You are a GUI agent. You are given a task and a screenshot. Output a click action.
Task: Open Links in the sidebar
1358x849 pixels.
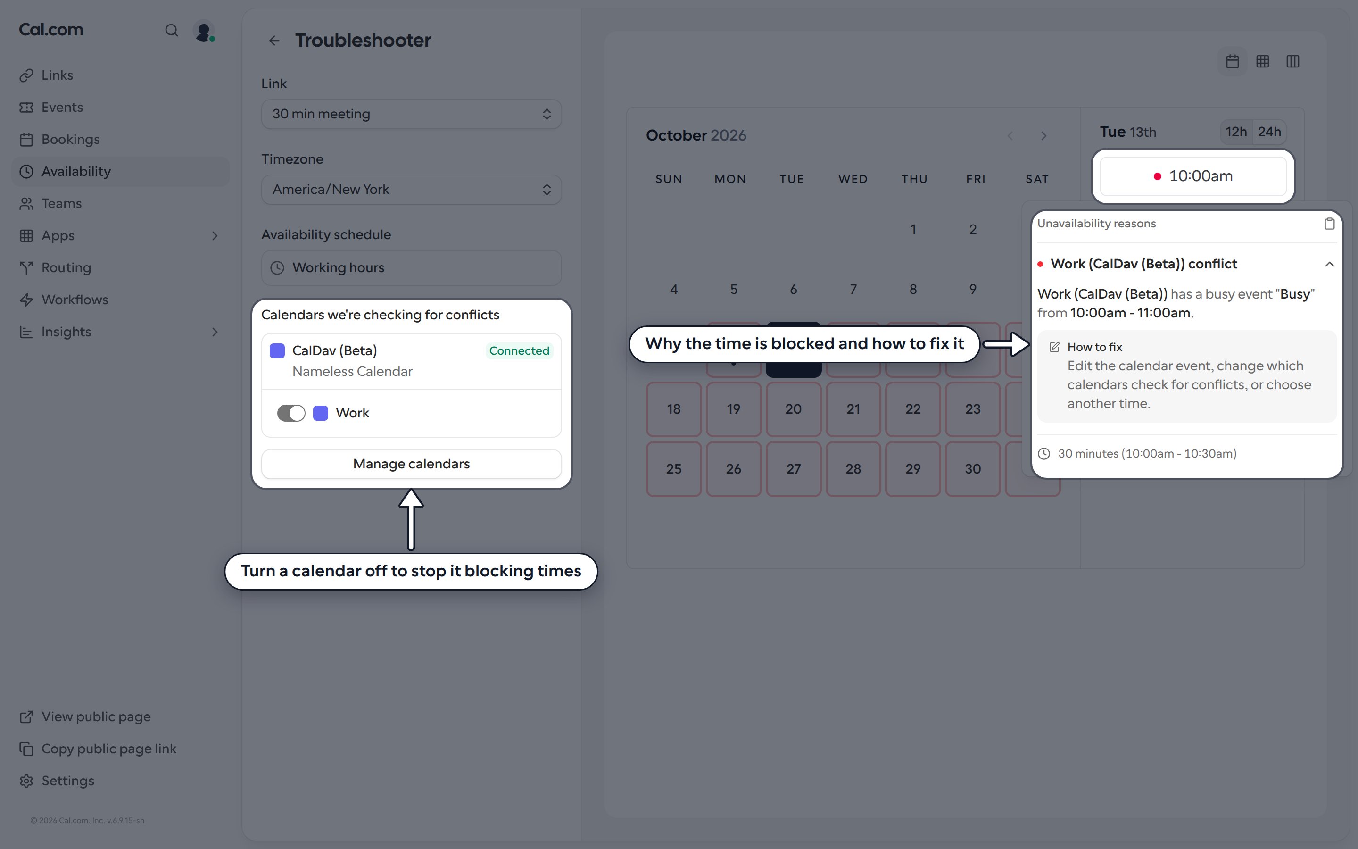(121, 75)
